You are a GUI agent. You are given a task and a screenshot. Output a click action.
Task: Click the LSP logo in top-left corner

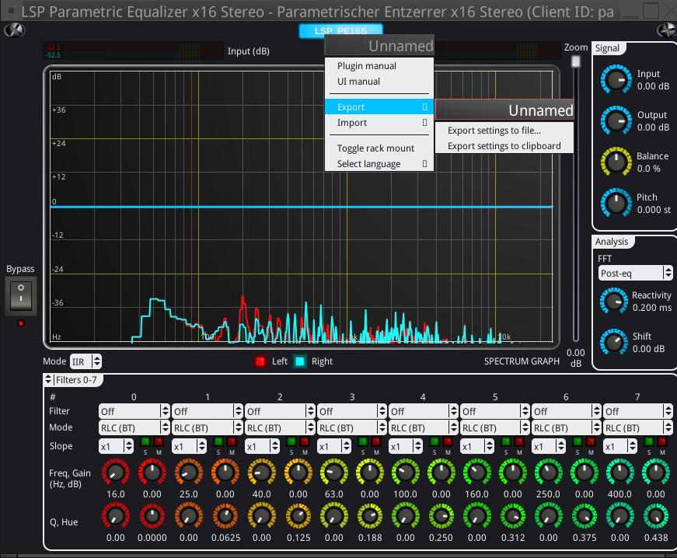click(x=14, y=30)
